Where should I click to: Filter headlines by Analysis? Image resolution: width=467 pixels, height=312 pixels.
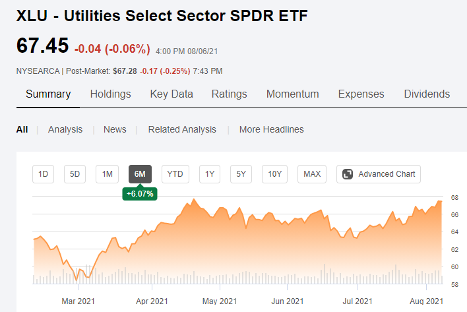pos(65,129)
